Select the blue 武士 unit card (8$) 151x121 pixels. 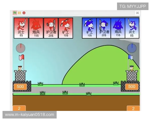132,28
